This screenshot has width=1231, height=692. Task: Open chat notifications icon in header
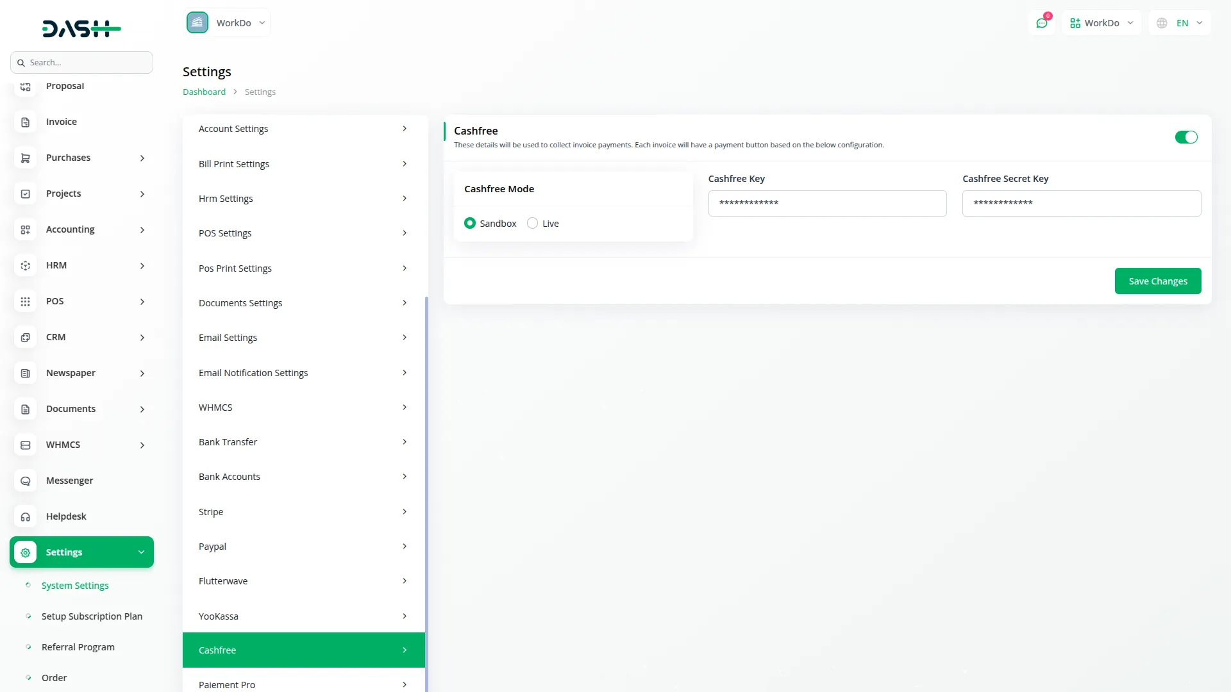click(x=1042, y=23)
